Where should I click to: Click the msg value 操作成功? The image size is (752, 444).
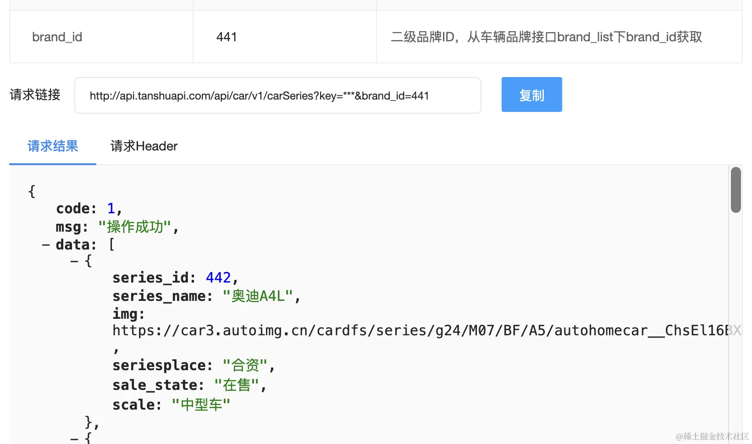pyautogui.click(x=134, y=227)
